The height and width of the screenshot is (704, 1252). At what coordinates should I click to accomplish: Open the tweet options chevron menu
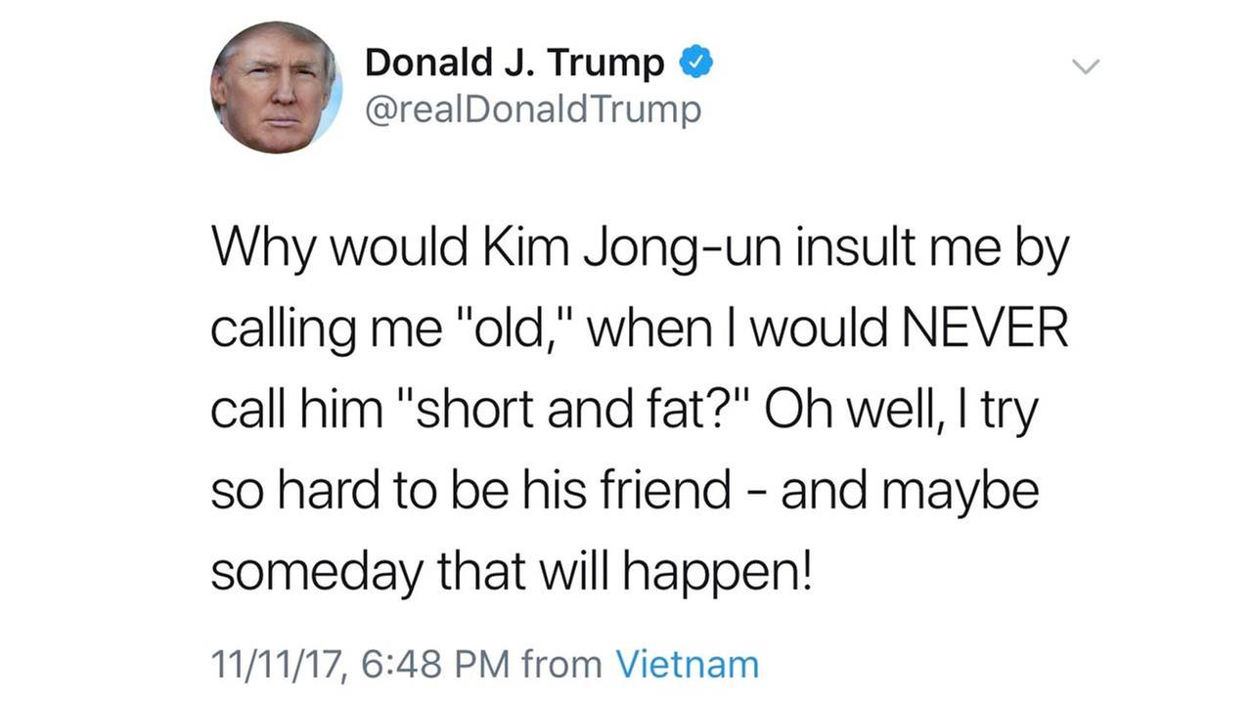(1086, 66)
